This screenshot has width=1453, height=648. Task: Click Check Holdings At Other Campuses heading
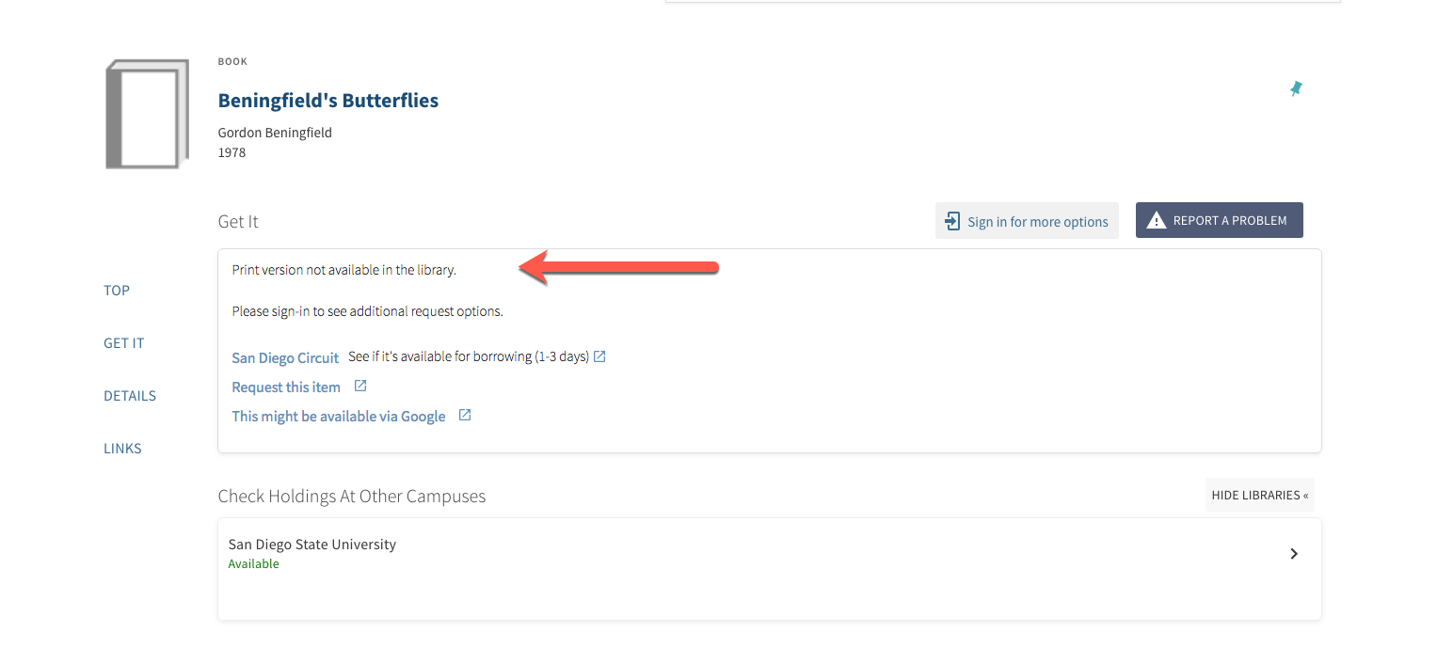(x=352, y=496)
